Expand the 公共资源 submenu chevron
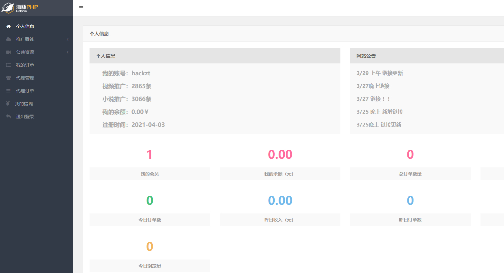Image resolution: width=504 pixels, height=273 pixels. click(x=68, y=52)
